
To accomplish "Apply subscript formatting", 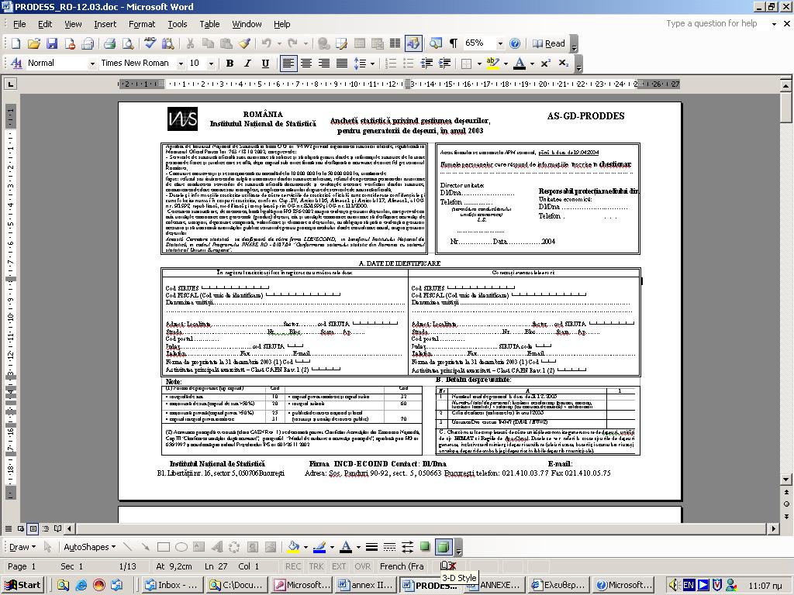I will 564,64.
